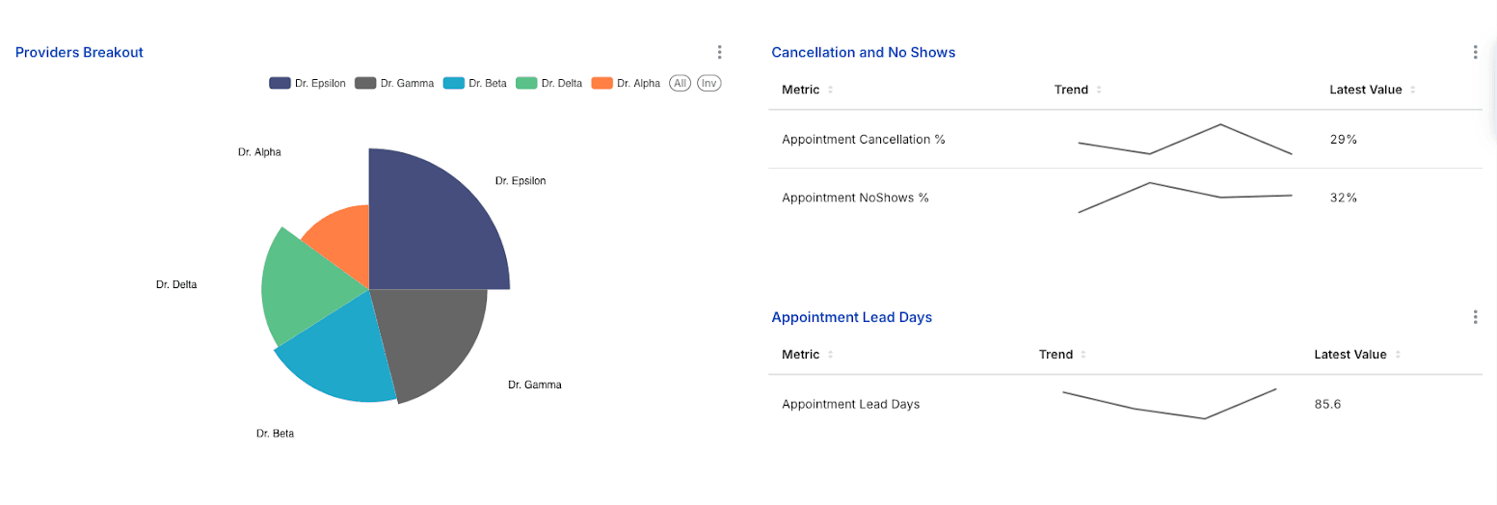1497x505 pixels.
Task: Click Dr. Gamma label beside pie chart
Action: 535,385
